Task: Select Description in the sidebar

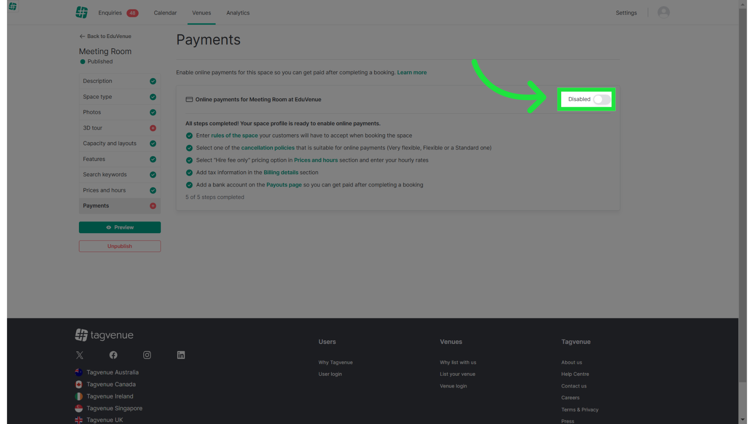Action: (x=120, y=81)
